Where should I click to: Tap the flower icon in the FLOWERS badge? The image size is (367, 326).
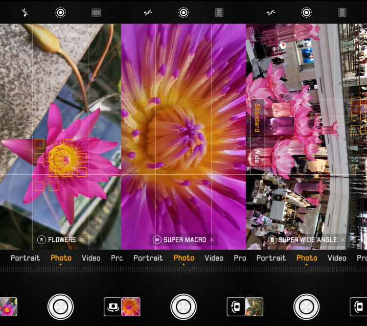(x=42, y=240)
